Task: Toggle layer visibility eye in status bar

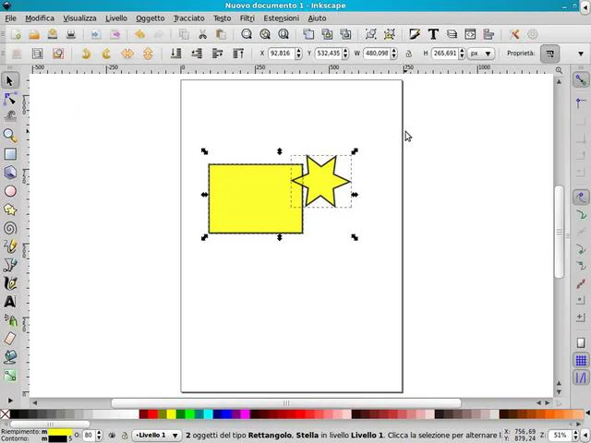Action: click(x=112, y=436)
